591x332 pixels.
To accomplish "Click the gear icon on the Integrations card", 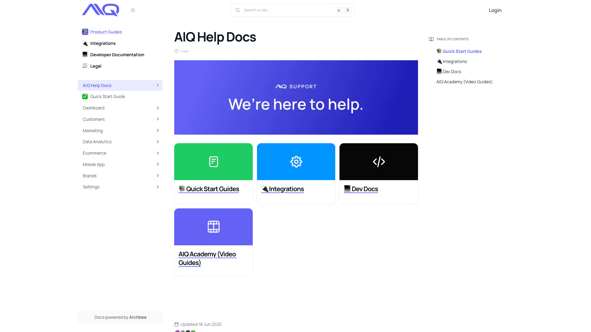I will [x=296, y=161].
